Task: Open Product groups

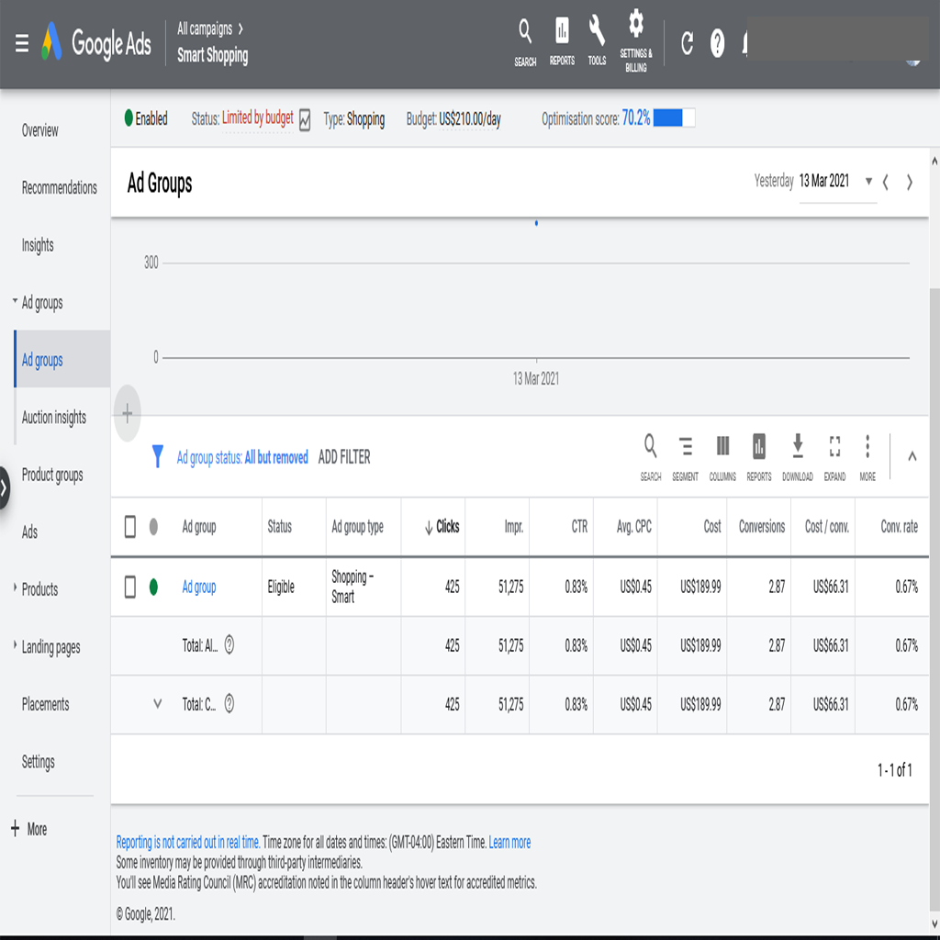Action: click(x=52, y=475)
